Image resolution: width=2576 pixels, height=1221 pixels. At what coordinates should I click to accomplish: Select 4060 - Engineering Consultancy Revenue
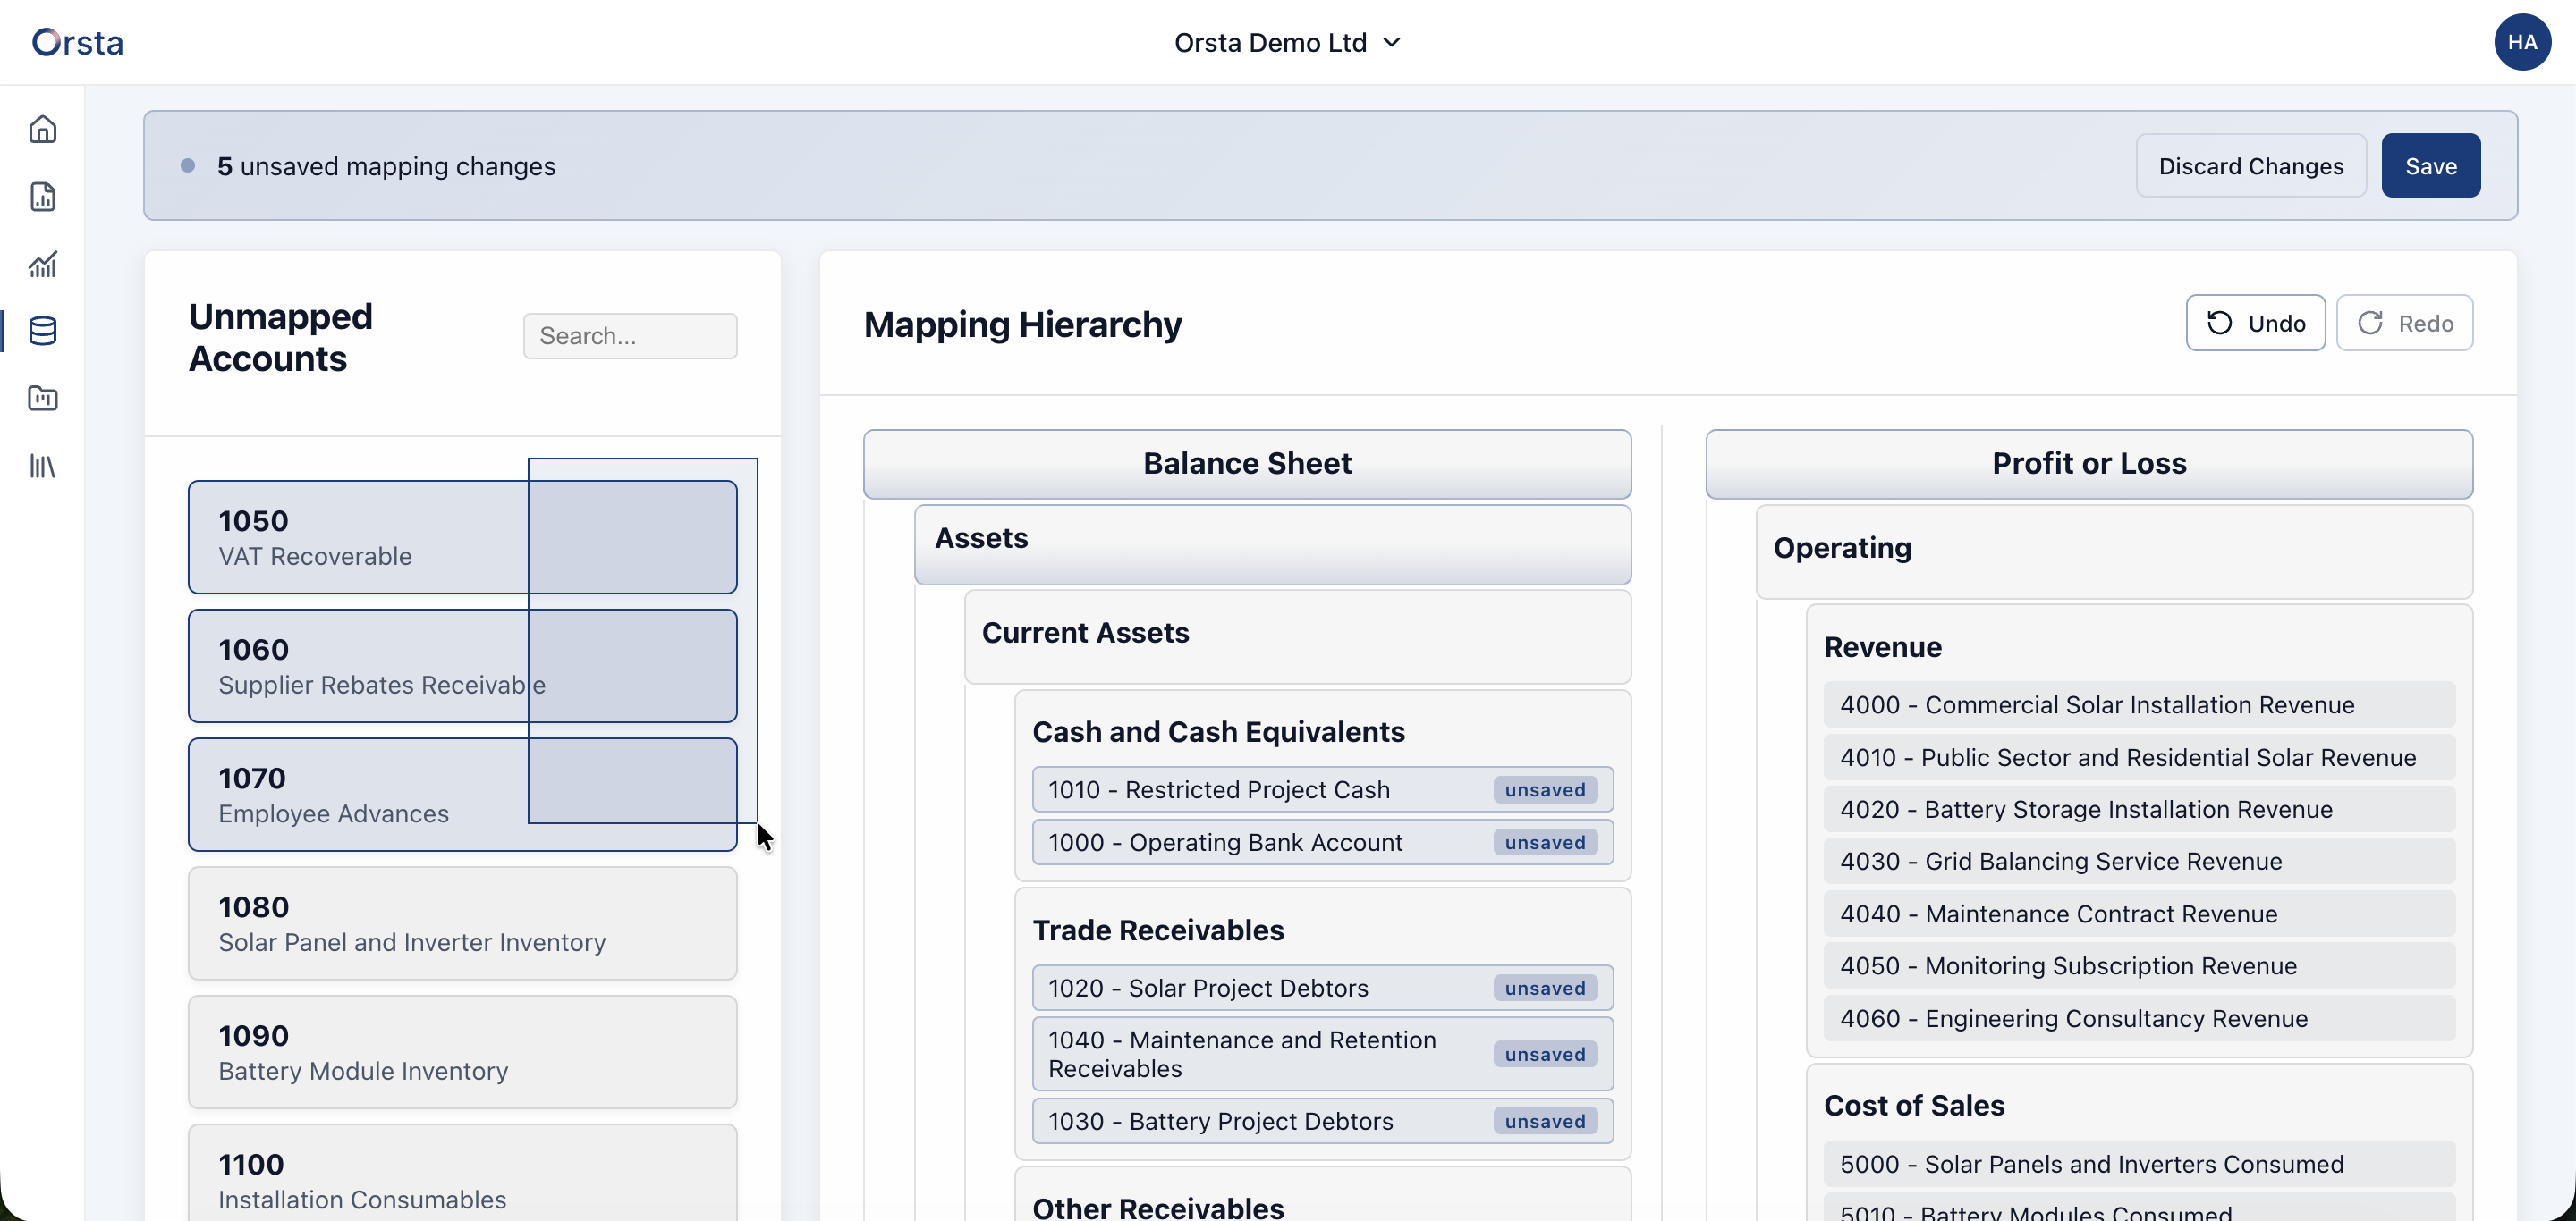click(2139, 1018)
